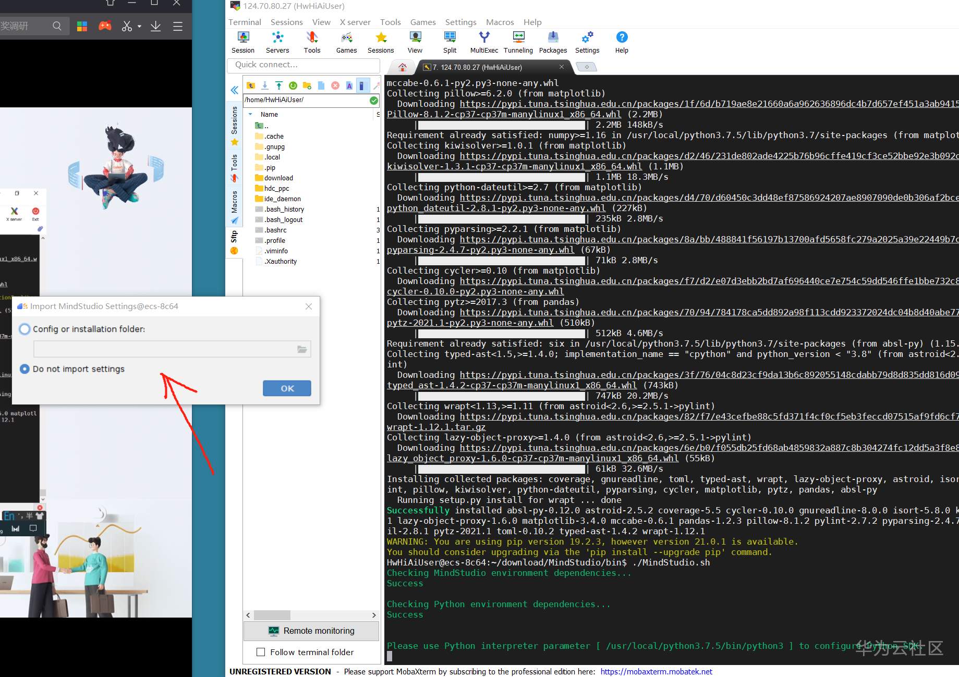
Task: Toggle the highlighted blue SFTP toolbar icon
Action: [363, 85]
